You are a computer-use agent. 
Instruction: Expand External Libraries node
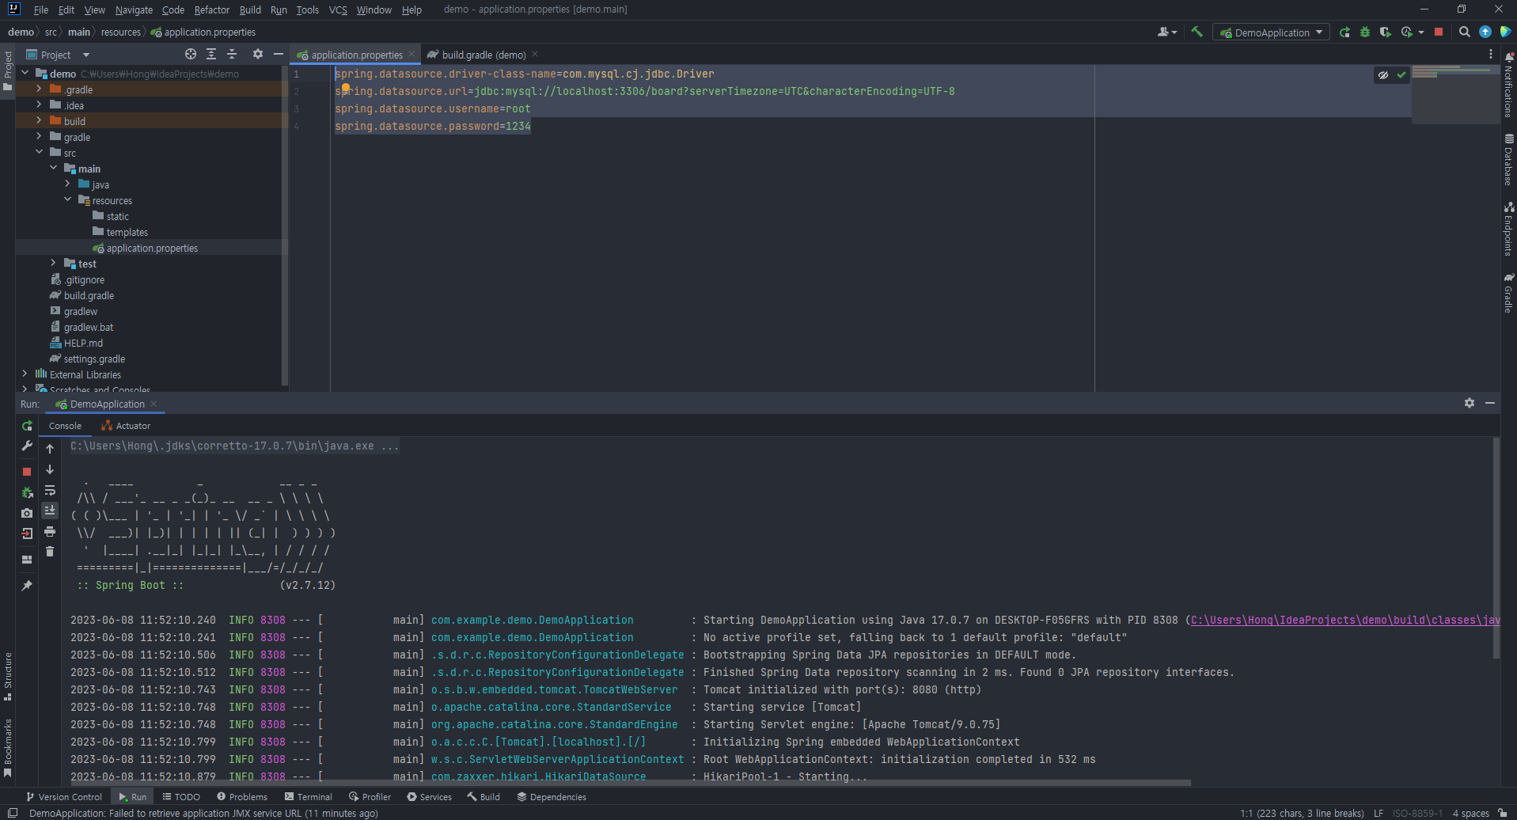25,374
